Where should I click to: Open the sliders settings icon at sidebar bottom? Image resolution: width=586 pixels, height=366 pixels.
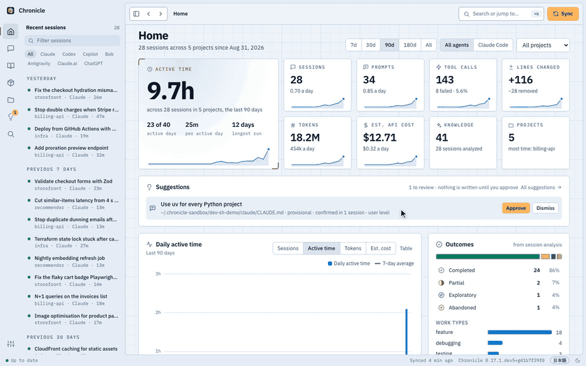[11, 344]
